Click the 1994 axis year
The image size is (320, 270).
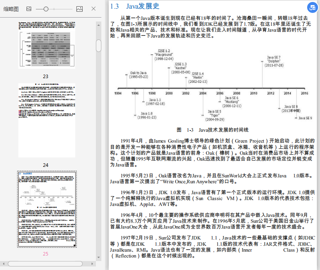coord(118,93)
